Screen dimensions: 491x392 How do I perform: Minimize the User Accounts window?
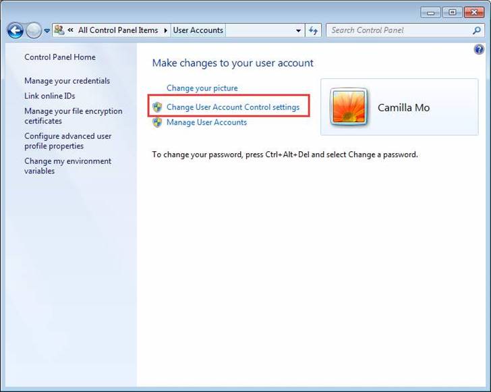pyautogui.click(x=431, y=13)
